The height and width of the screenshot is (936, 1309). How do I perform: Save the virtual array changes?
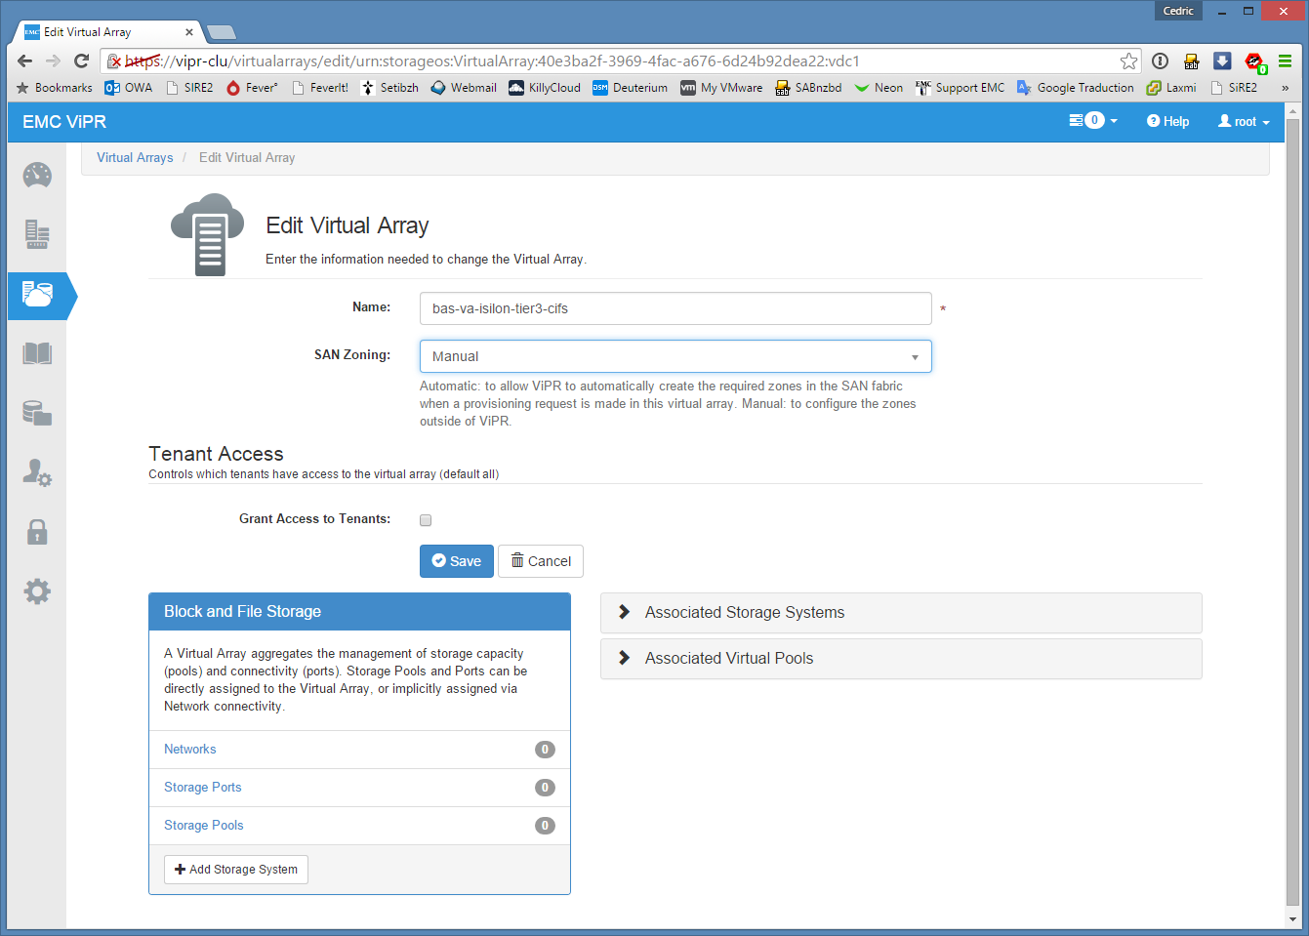457,561
